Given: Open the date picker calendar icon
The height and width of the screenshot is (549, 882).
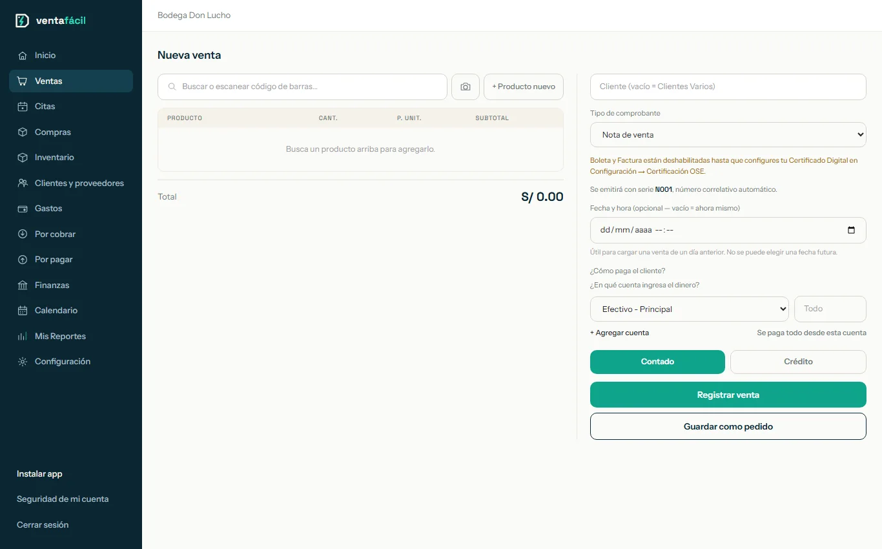Looking at the screenshot, I should (x=851, y=230).
